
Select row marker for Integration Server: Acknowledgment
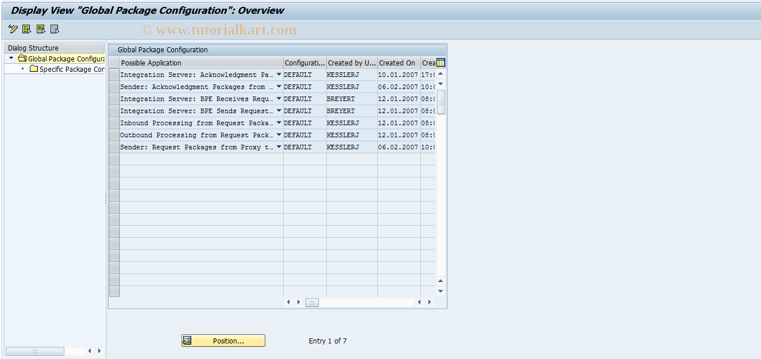[114, 75]
